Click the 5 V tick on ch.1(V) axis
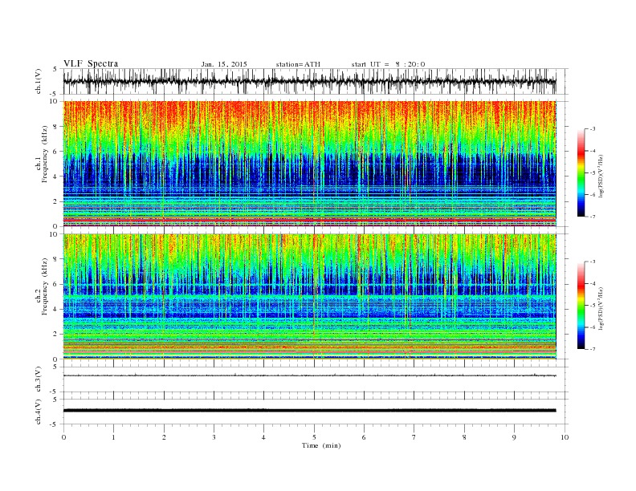This screenshot has width=636, height=491. coord(56,69)
